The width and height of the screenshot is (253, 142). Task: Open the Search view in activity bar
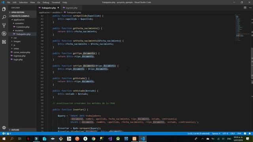(x=4, y=17)
